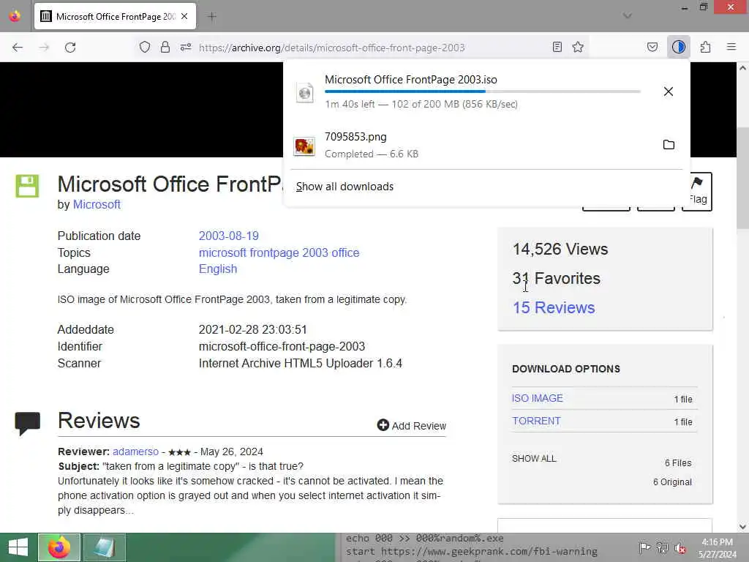Screen dimensions: 749x562
Task: Open site permissions icon in address bar
Action: 186,47
